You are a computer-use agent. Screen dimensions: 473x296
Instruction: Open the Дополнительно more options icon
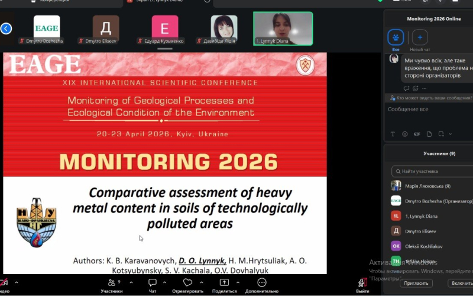(262, 283)
